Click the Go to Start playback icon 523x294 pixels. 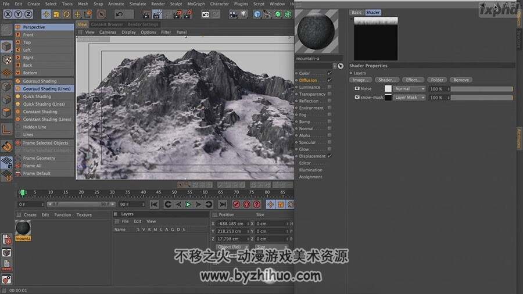click(154, 205)
